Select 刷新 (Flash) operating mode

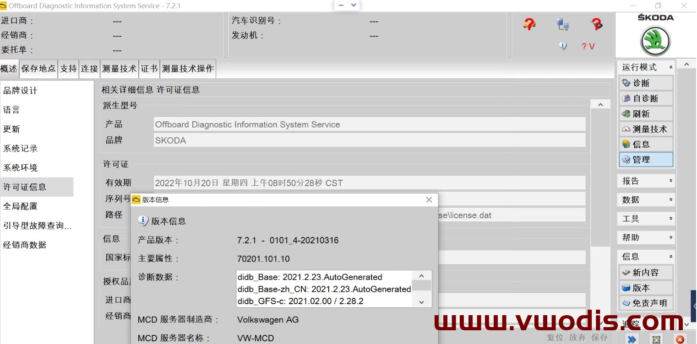[x=646, y=114]
